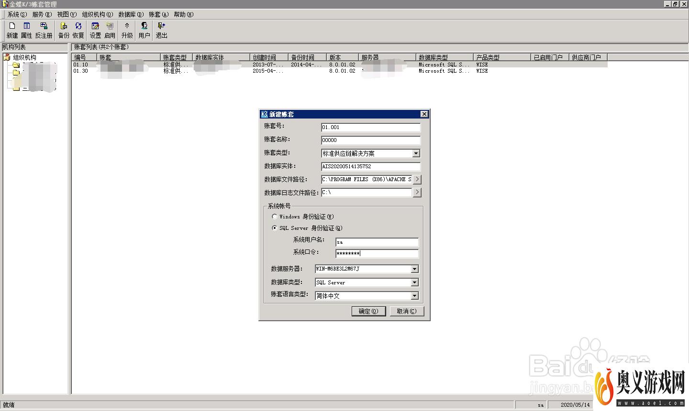Close the 新建账套 dialog
The width and height of the screenshot is (689, 411).
click(424, 114)
